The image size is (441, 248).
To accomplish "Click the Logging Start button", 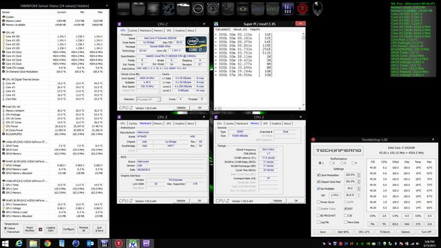I will point(50,229).
